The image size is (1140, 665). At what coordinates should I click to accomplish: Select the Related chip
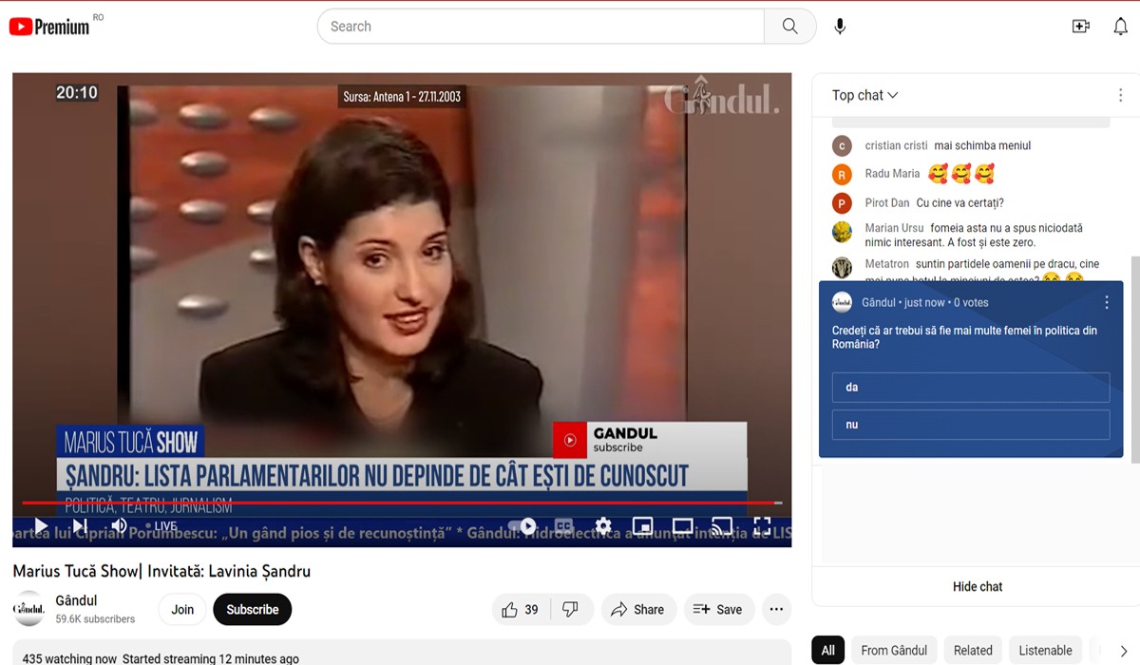click(x=973, y=651)
